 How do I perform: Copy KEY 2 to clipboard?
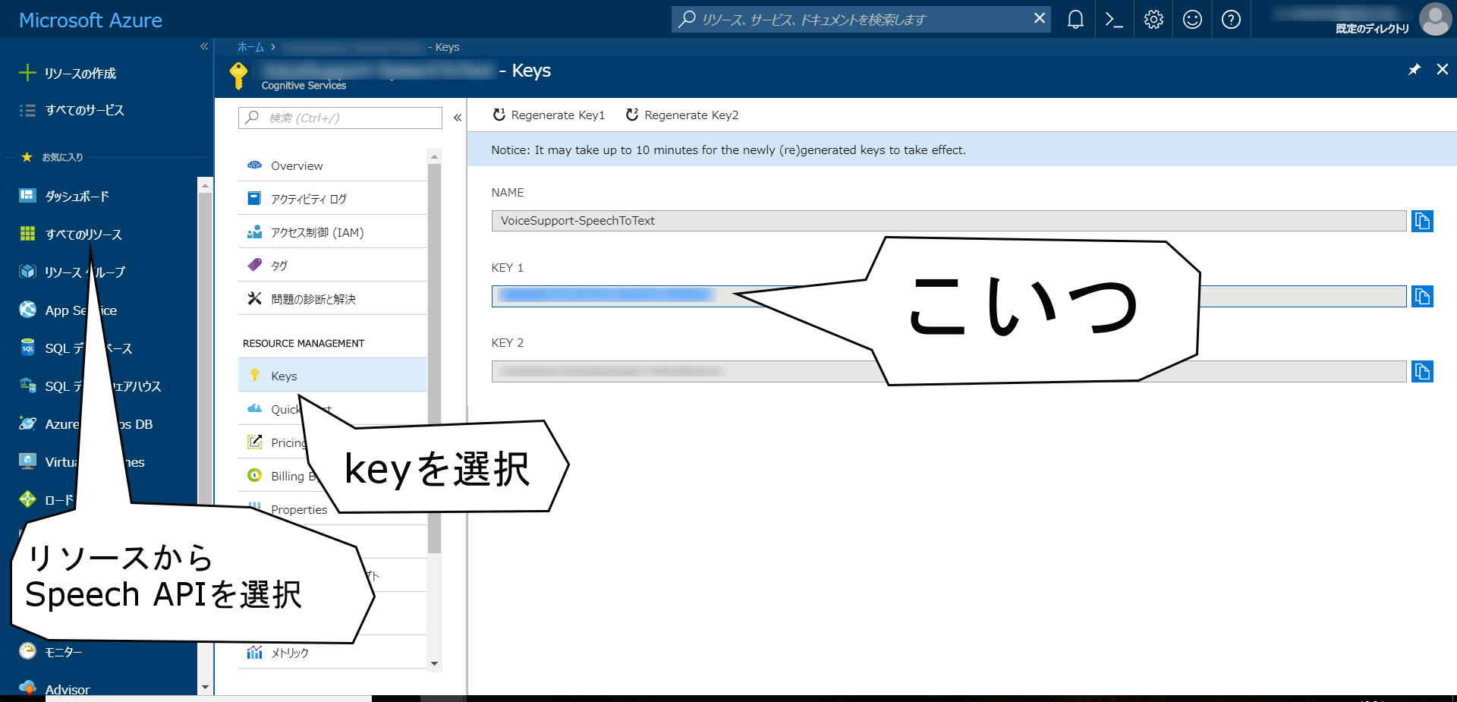1422,372
